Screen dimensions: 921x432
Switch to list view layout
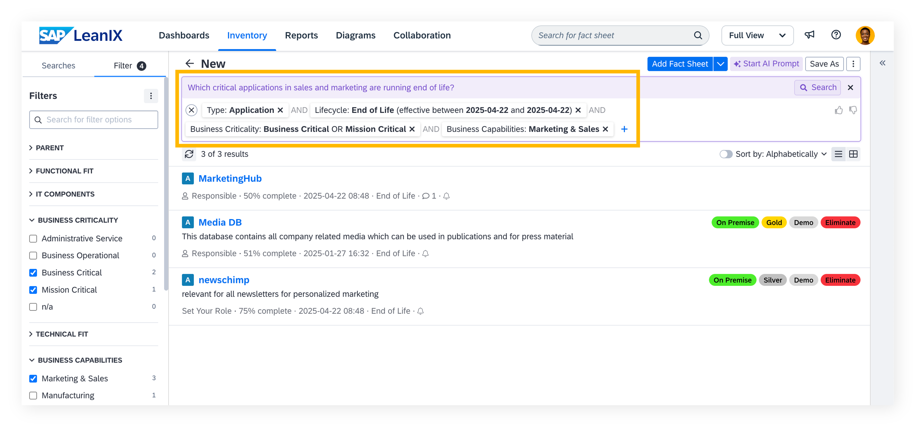coord(838,154)
